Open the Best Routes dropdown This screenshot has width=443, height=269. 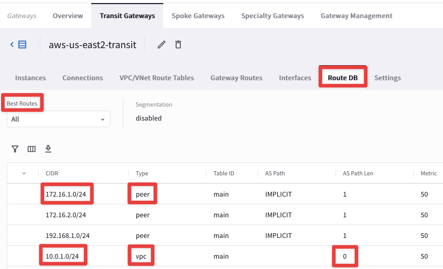(x=58, y=119)
